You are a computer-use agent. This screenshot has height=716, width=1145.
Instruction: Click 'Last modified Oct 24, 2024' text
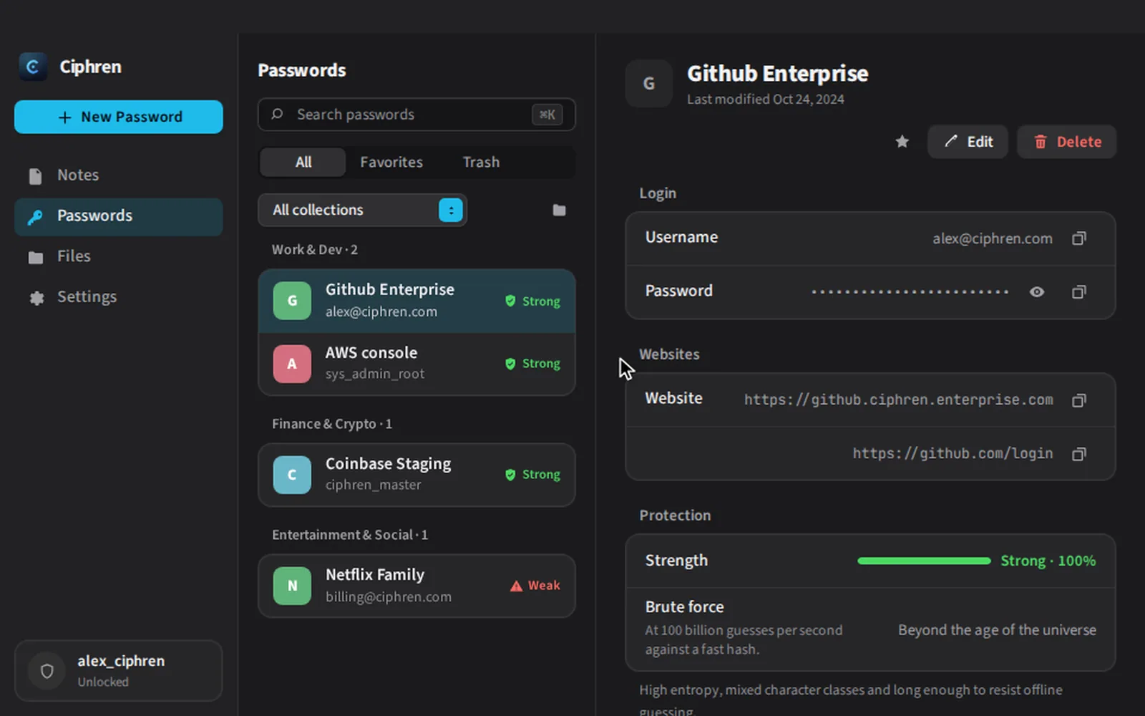[766, 100]
